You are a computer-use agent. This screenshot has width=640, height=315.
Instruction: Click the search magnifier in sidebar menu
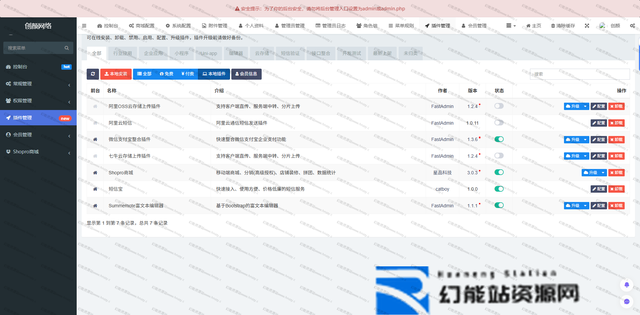click(x=67, y=48)
